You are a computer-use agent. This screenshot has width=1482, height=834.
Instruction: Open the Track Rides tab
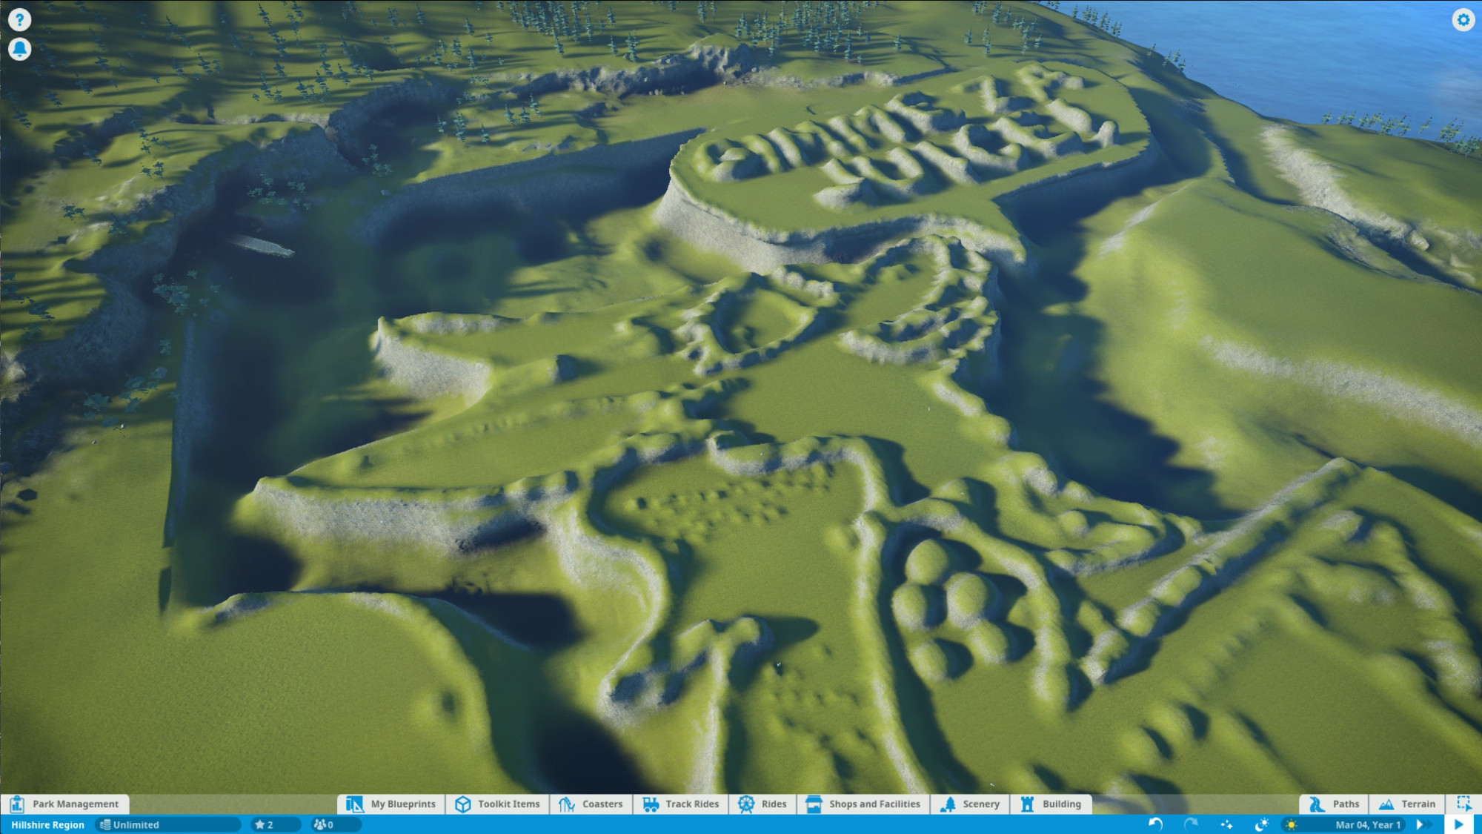click(x=681, y=804)
